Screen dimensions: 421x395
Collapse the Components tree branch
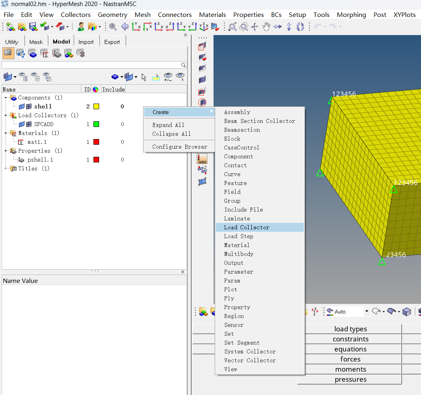(5, 98)
